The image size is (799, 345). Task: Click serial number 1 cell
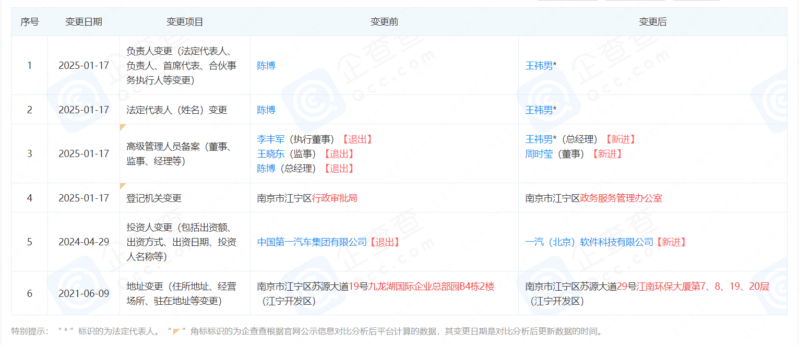coord(30,66)
